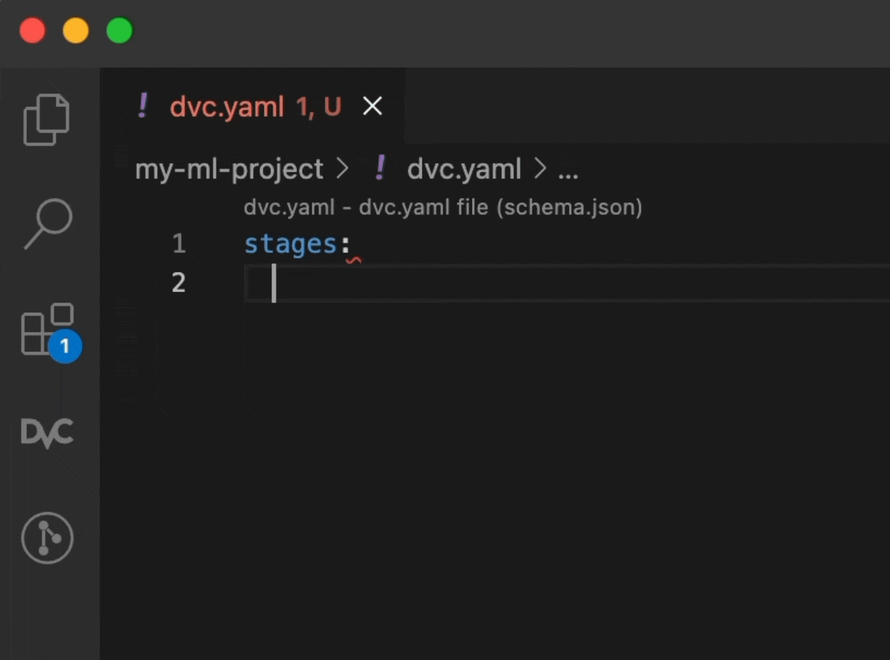Select the circular branch graph icon in activity bar
Viewport: 890px width, 660px height.
click(47, 538)
